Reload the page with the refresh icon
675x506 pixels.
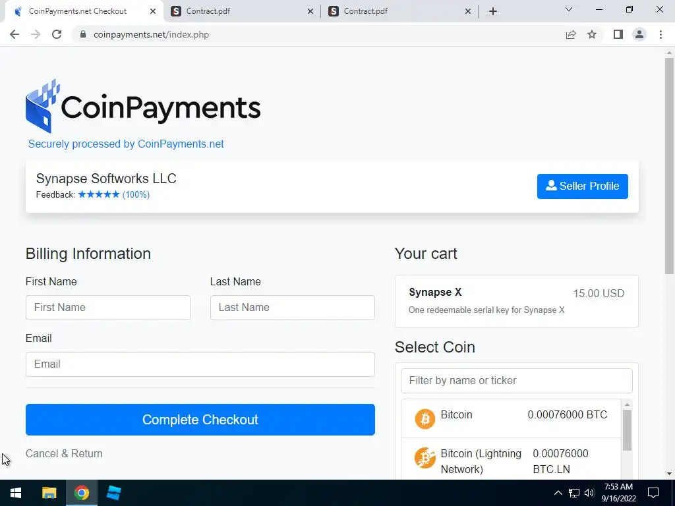tap(57, 34)
